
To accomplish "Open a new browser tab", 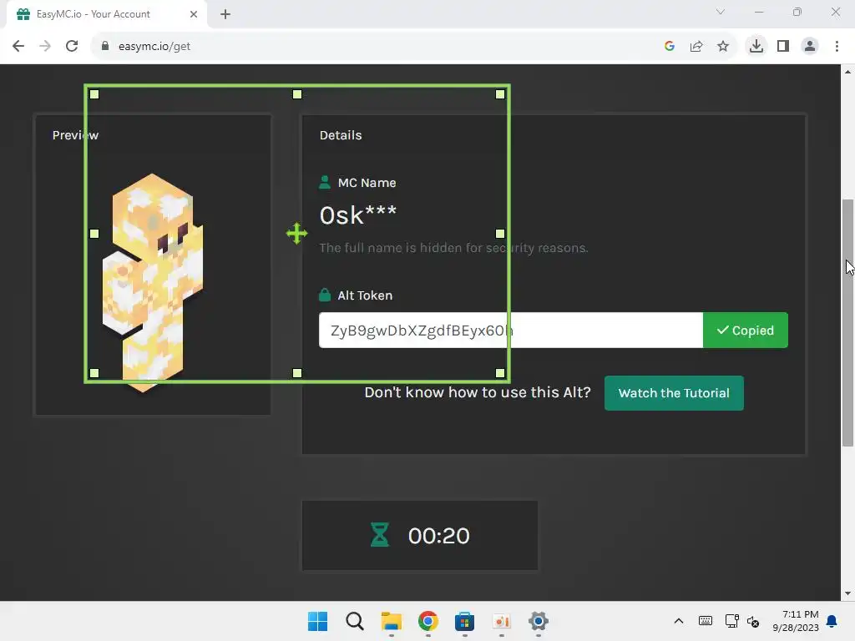I will pos(225,14).
